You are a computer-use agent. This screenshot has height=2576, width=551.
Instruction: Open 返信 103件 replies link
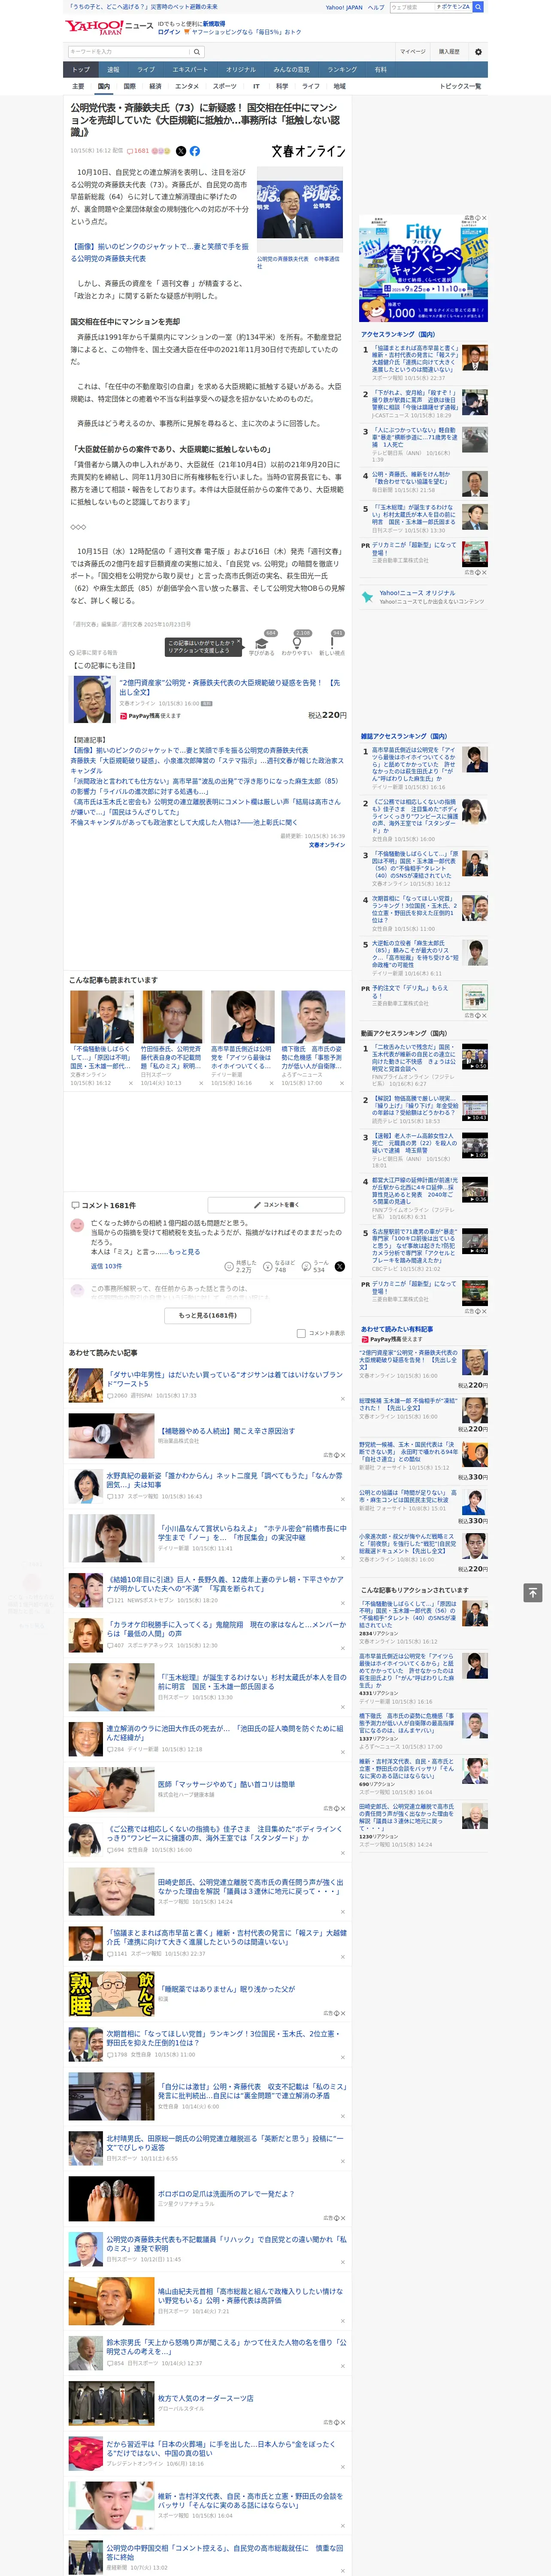[106, 1266]
